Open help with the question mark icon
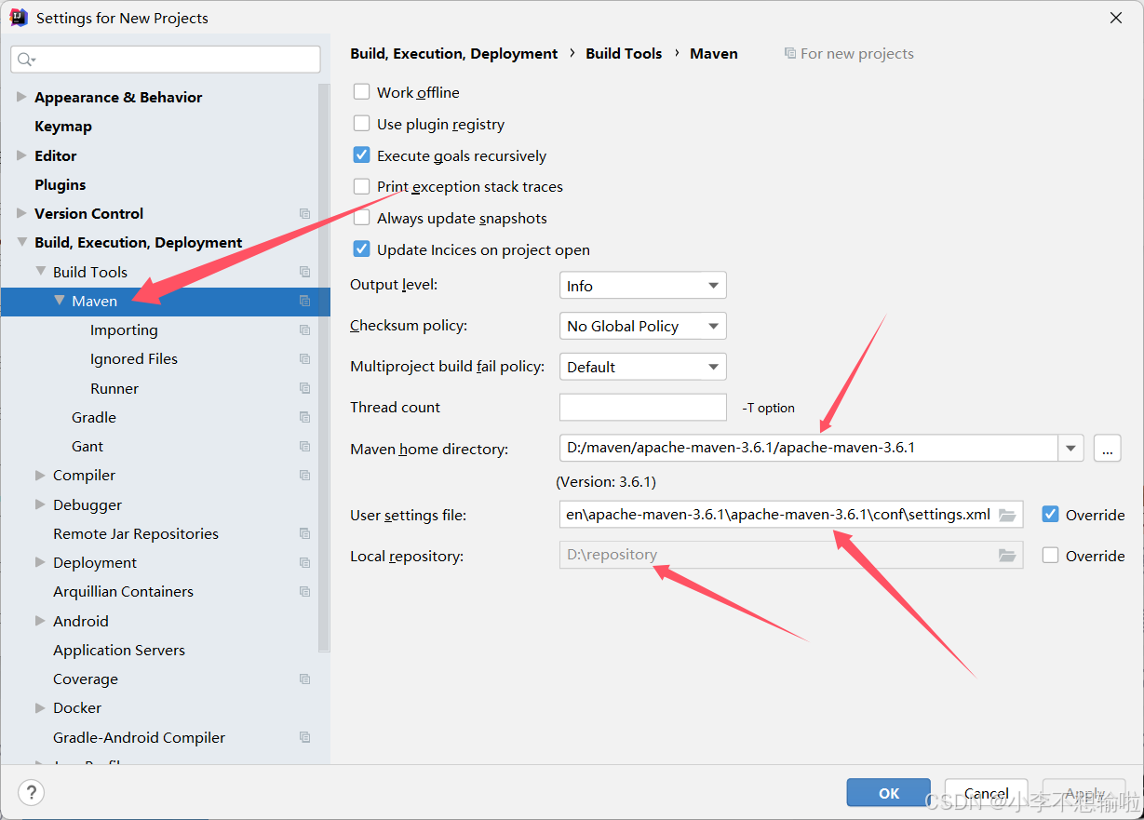Viewport: 1144px width, 820px height. tap(31, 792)
